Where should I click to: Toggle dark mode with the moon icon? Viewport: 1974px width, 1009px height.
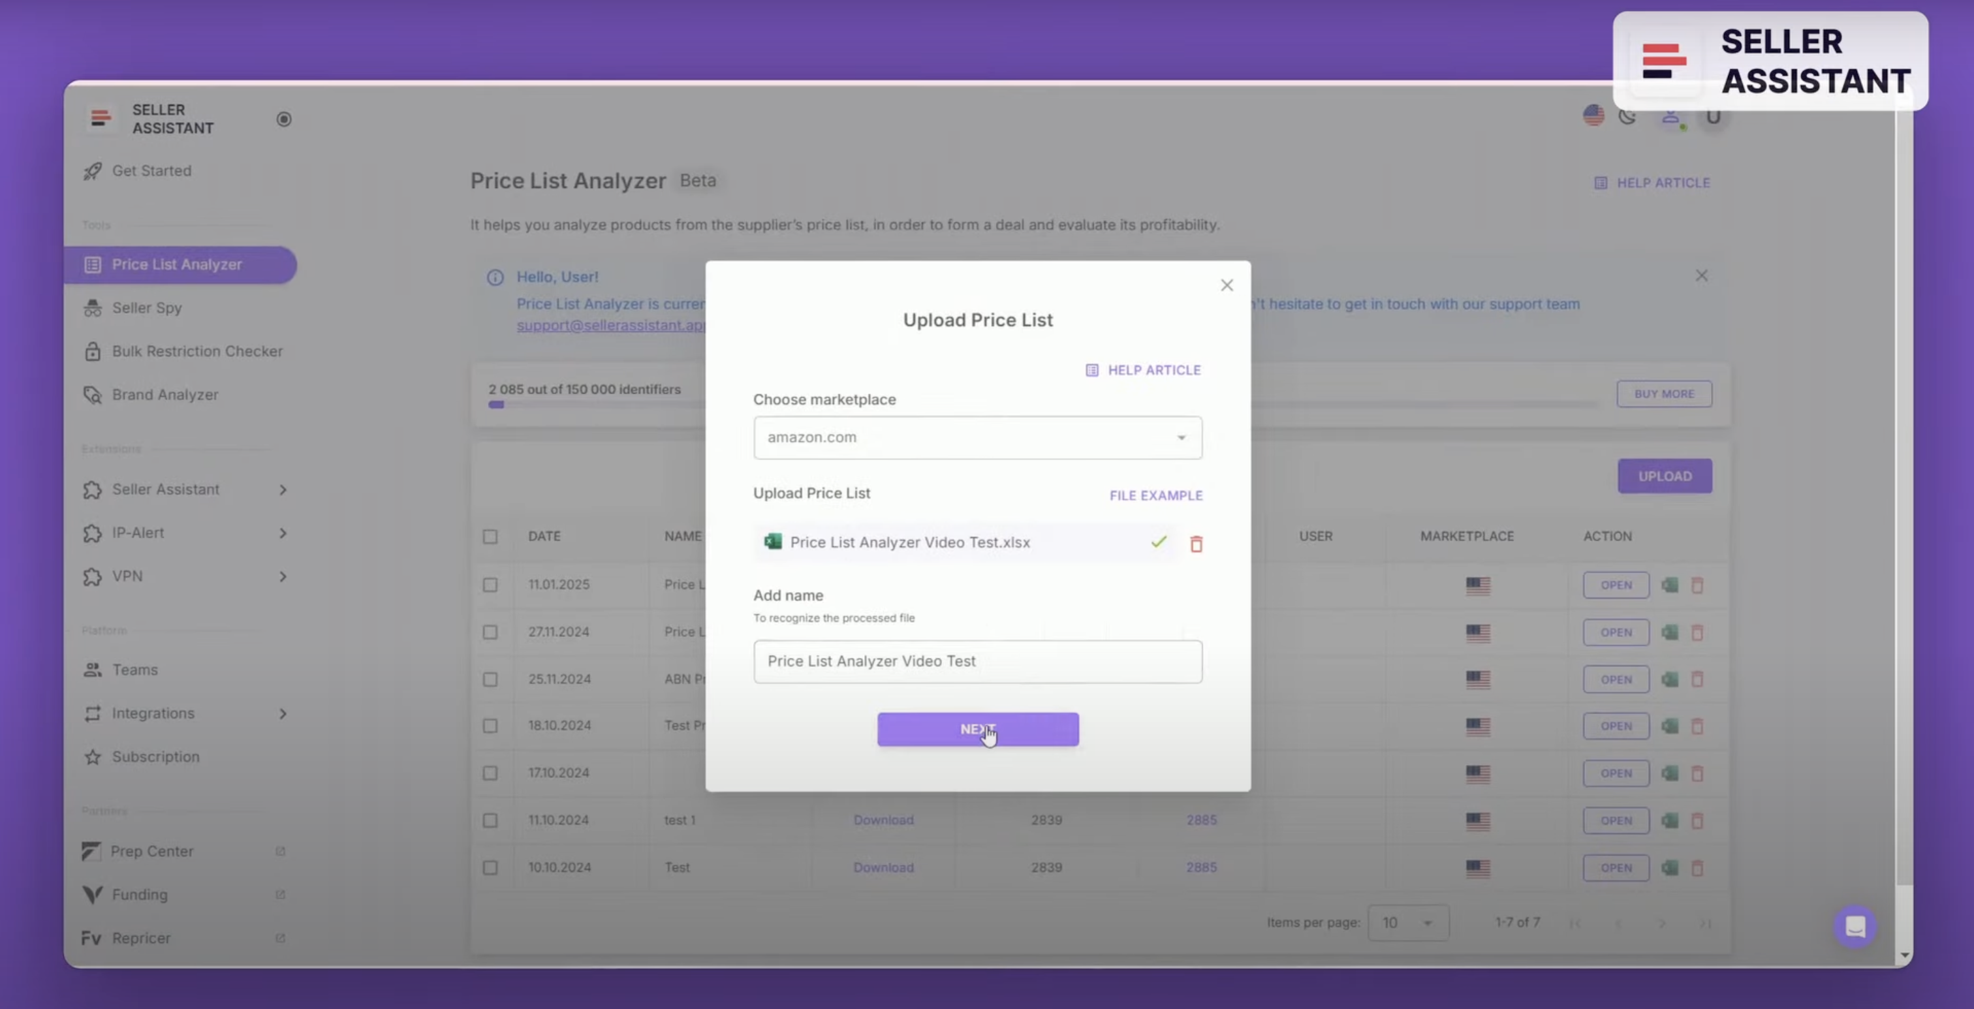click(x=1627, y=117)
